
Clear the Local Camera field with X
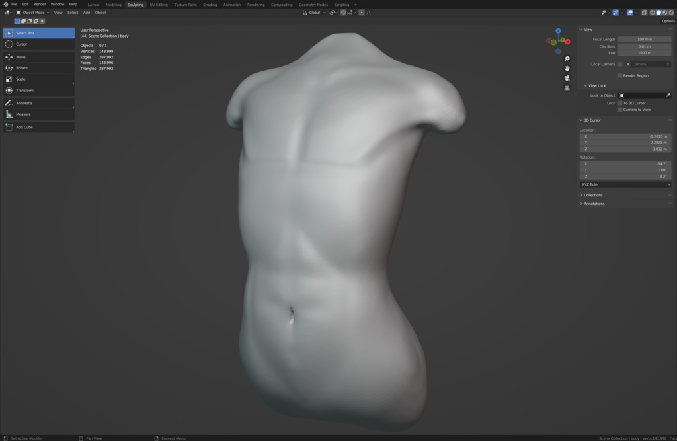[x=668, y=64]
